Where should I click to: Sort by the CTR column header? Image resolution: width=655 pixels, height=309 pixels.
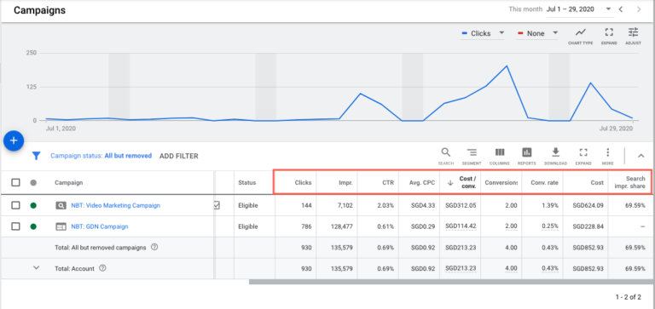tap(389, 183)
